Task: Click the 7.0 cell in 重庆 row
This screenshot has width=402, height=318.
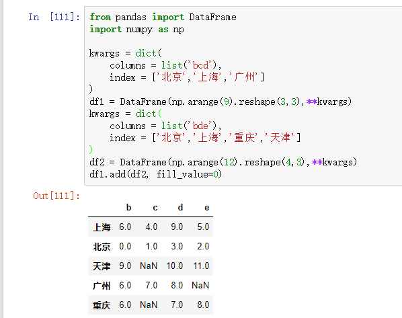Action: [x=177, y=305]
